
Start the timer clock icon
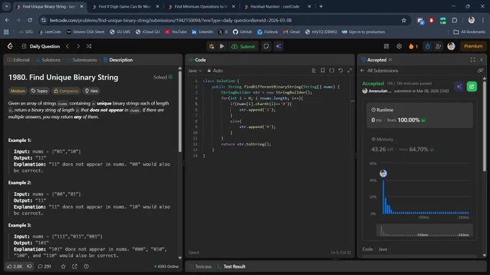[x=427, y=46]
